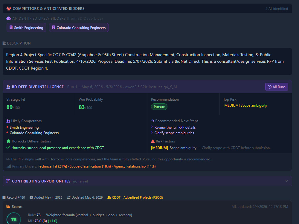Click the [MEDIUM] tag under Risk Factors

tap(159, 148)
